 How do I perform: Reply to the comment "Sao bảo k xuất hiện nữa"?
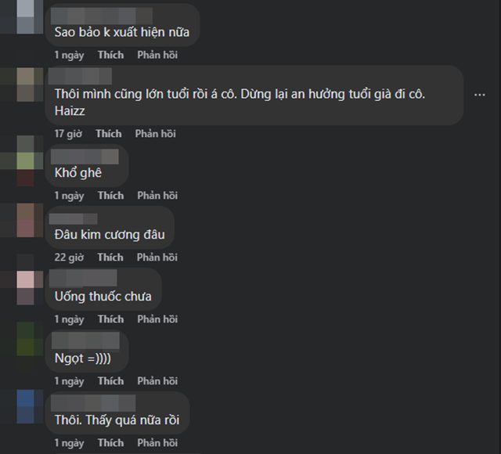(x=157, y=55)
